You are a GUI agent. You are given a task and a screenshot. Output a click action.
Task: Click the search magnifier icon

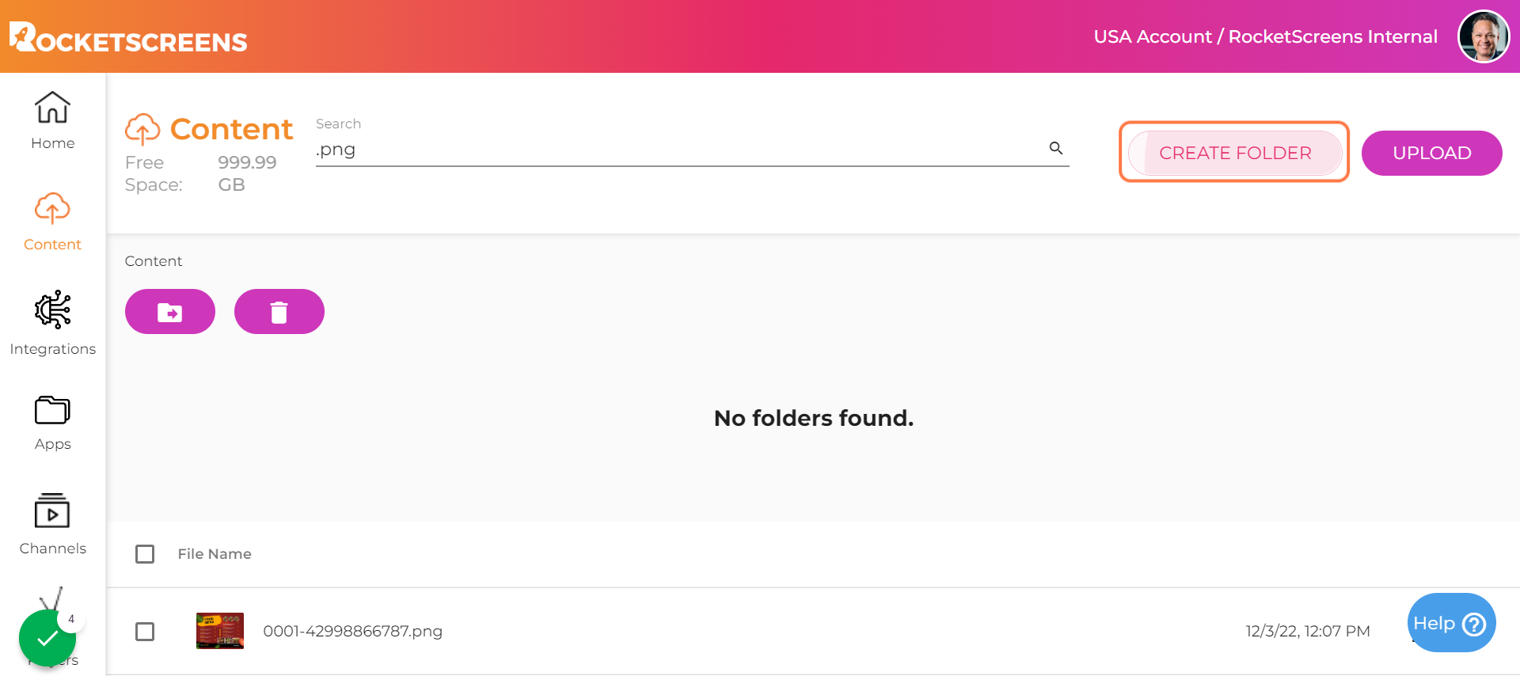(x=1056, y=148)
